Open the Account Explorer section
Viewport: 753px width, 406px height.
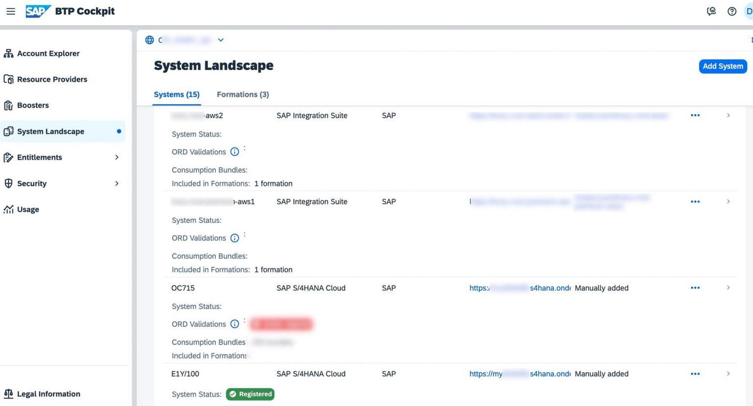(x=48, y=53)
